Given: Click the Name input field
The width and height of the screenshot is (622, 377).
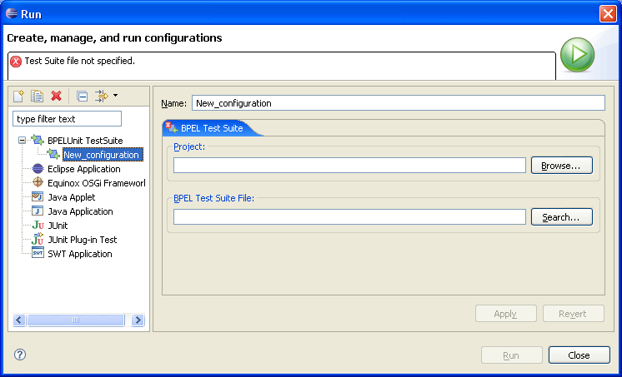Looking at the screenshot, I should tap(399, 103).
